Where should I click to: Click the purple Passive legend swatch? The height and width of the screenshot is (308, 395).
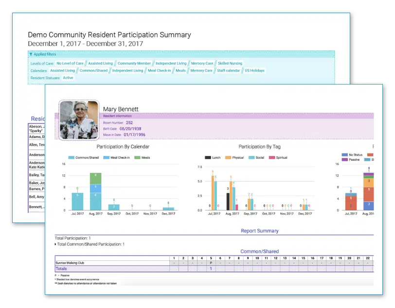click(345, 159)
